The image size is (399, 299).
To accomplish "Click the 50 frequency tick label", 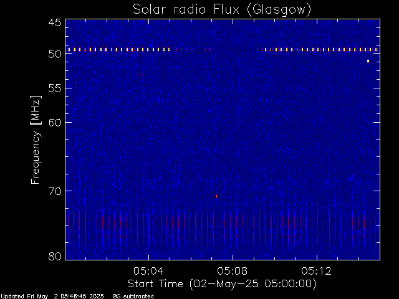I will click(x=55, y=54).
